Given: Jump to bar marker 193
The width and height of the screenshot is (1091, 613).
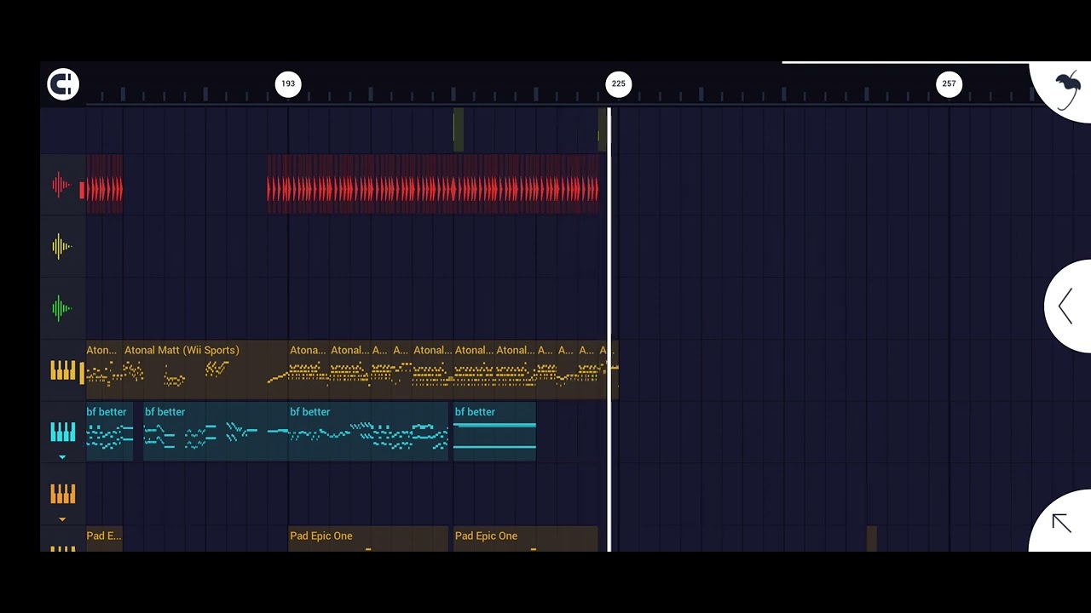Looking at the screenshot, I should tap(288, 83).
